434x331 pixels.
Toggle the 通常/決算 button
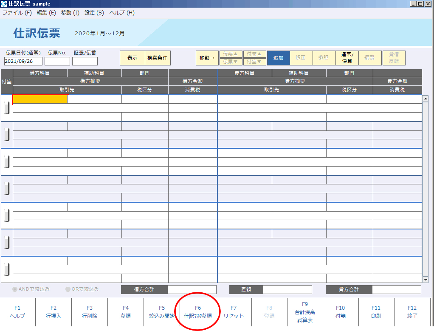(347, 58)
